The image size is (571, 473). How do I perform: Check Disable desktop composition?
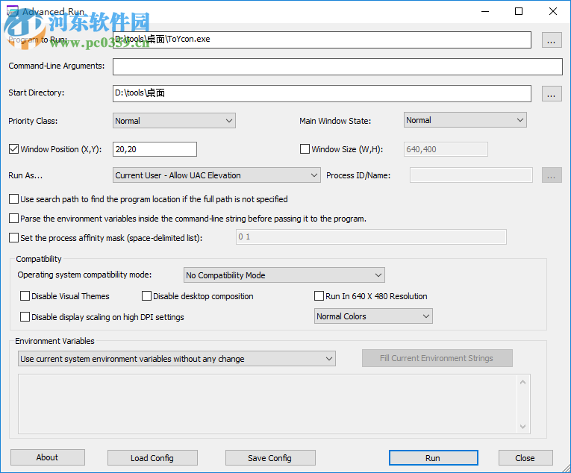[146, 295]
